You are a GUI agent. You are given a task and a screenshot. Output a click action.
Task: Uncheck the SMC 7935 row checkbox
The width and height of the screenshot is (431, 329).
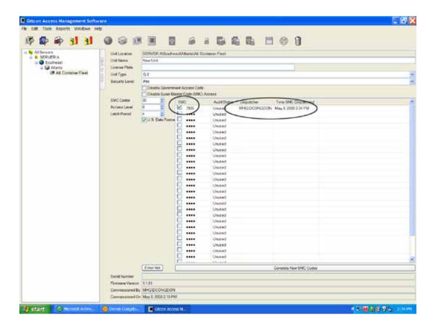pos(179,107)
